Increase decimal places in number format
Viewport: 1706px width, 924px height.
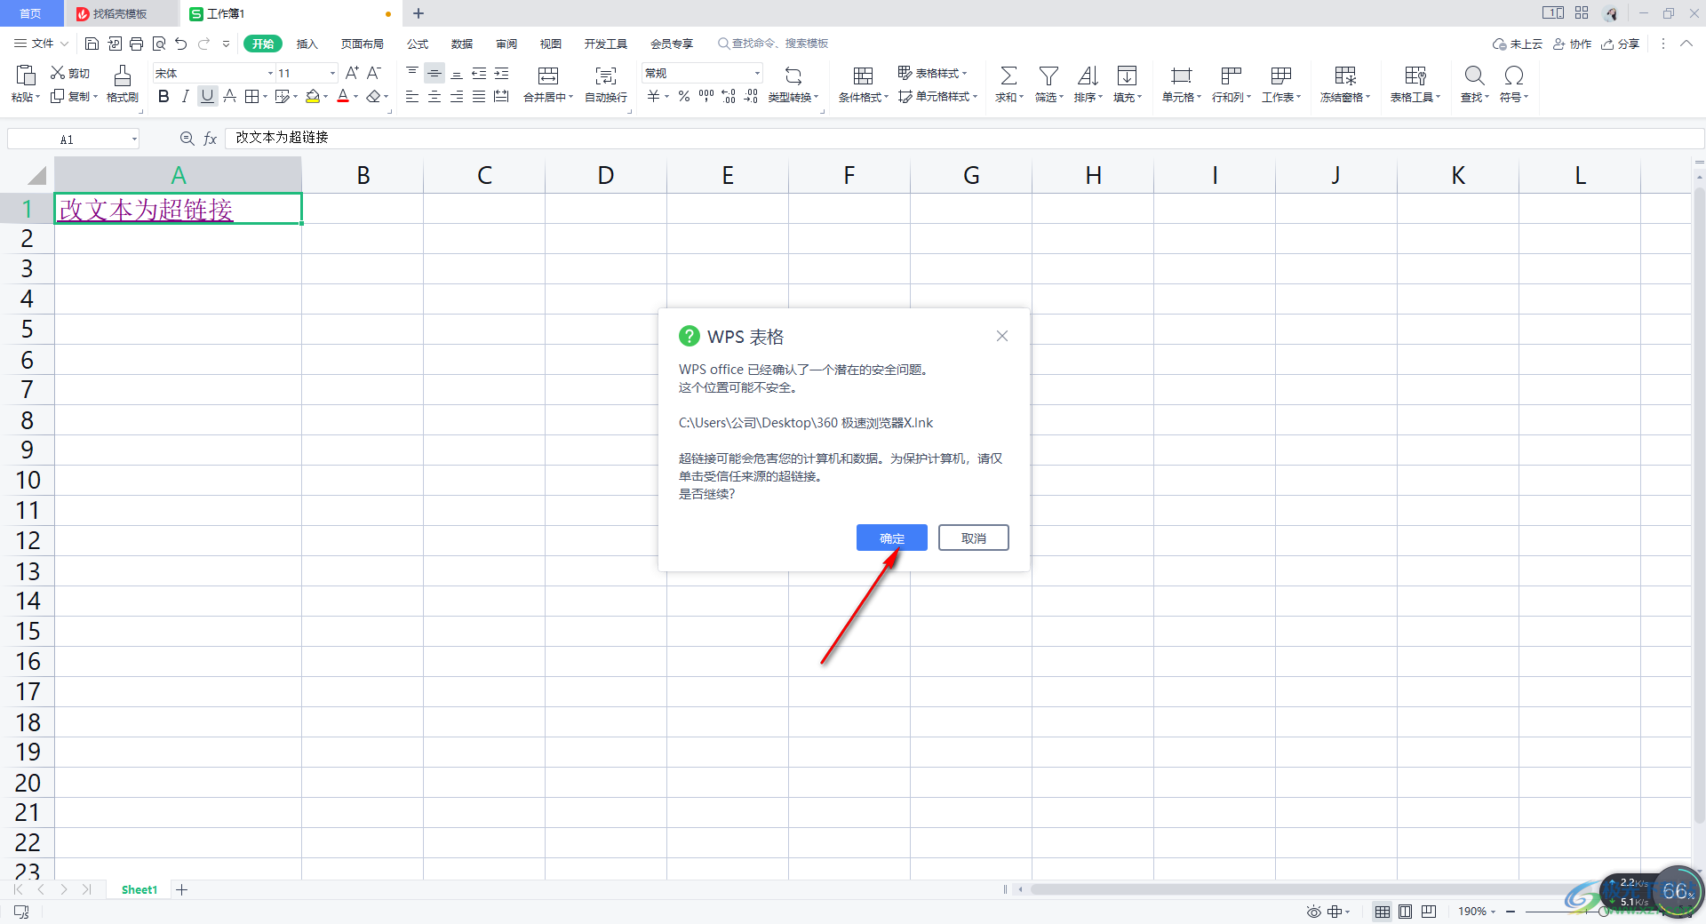pos(729,96)
